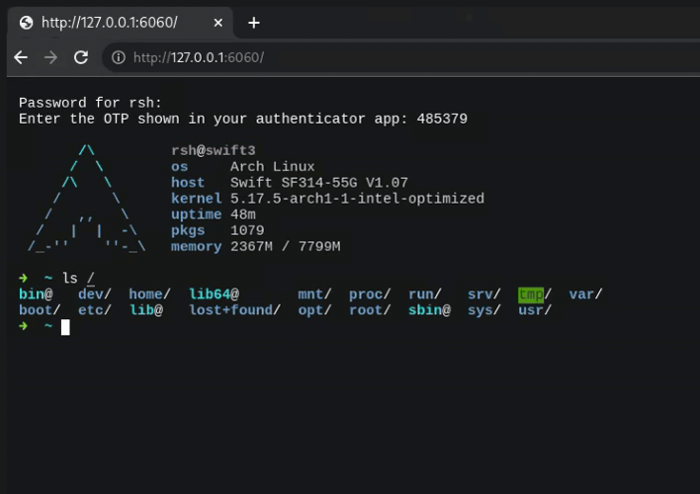Viewport: 700px width, 494px height.
Task: Click the browser forward arrow
Action: tap(50, 57)
